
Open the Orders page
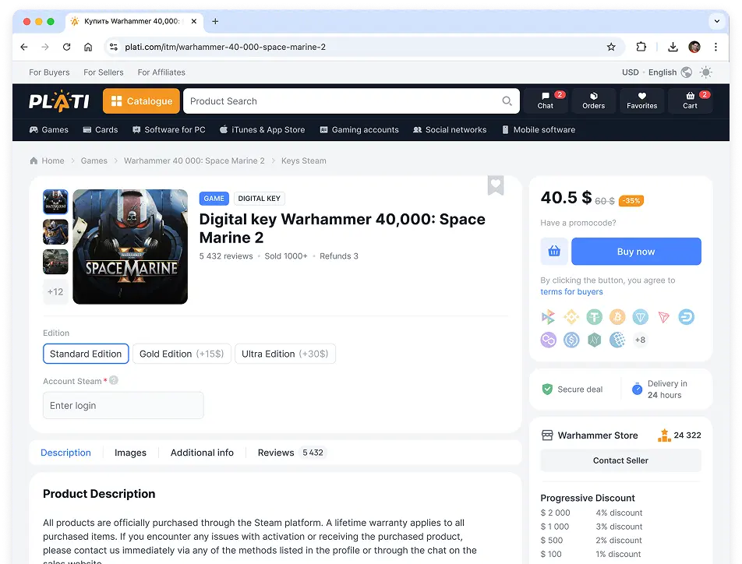pos(593,100)
